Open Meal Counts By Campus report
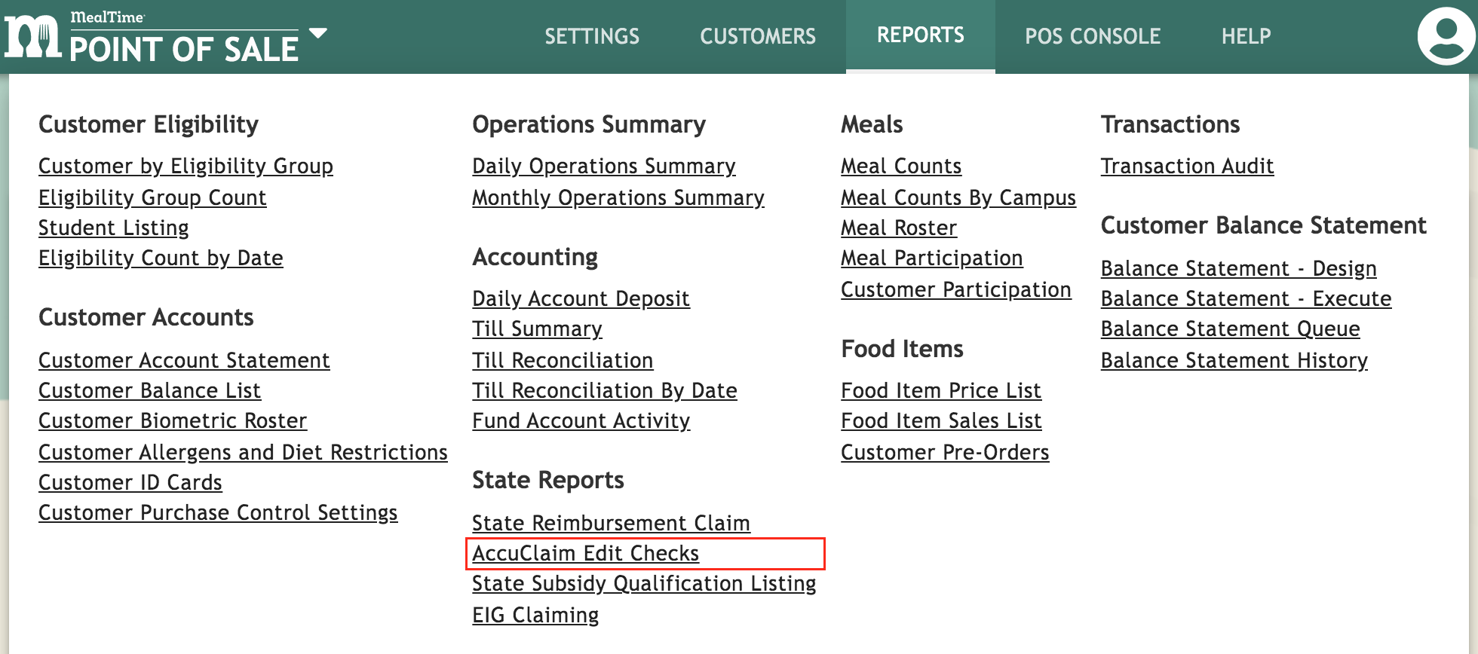Image resolution: width=1478 pixels, height=654 pixels. [958, 197]
